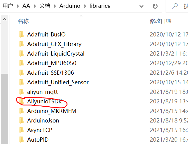
Task: Sort by 修改日期 column header
Action: (161, 21)
